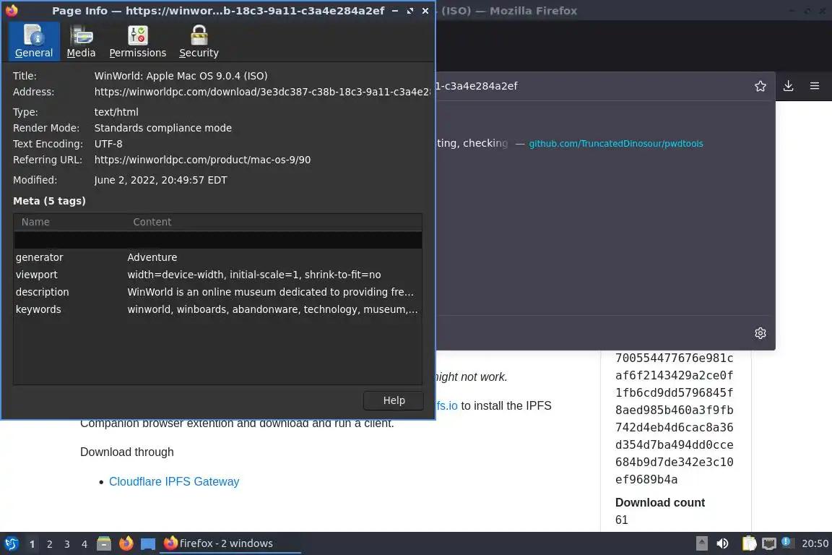Bookmark this page with the star icon

(x=760, y=86)
